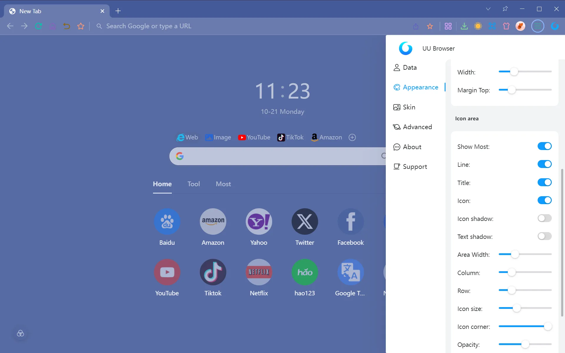Click the Area Width slider handle
Image resolution: width=565 pixels, height=353 pixels.
(515, 254)
